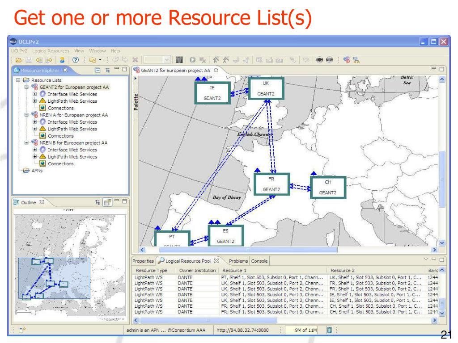Maximize the Outline panel
The height and width of the screenshot is (343, 458).
click(x=124, y=201)
